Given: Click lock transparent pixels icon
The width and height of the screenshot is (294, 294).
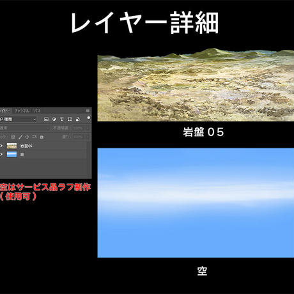Looking at the screenshot, I should tap(13, 137).
